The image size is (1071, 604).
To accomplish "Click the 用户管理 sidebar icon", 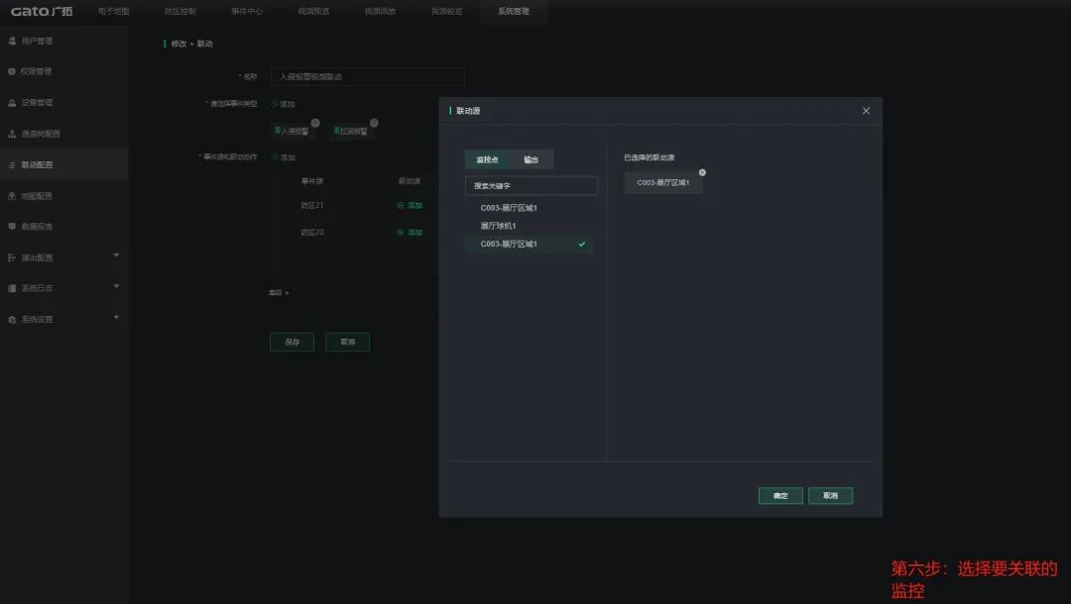I will (12, 42).
